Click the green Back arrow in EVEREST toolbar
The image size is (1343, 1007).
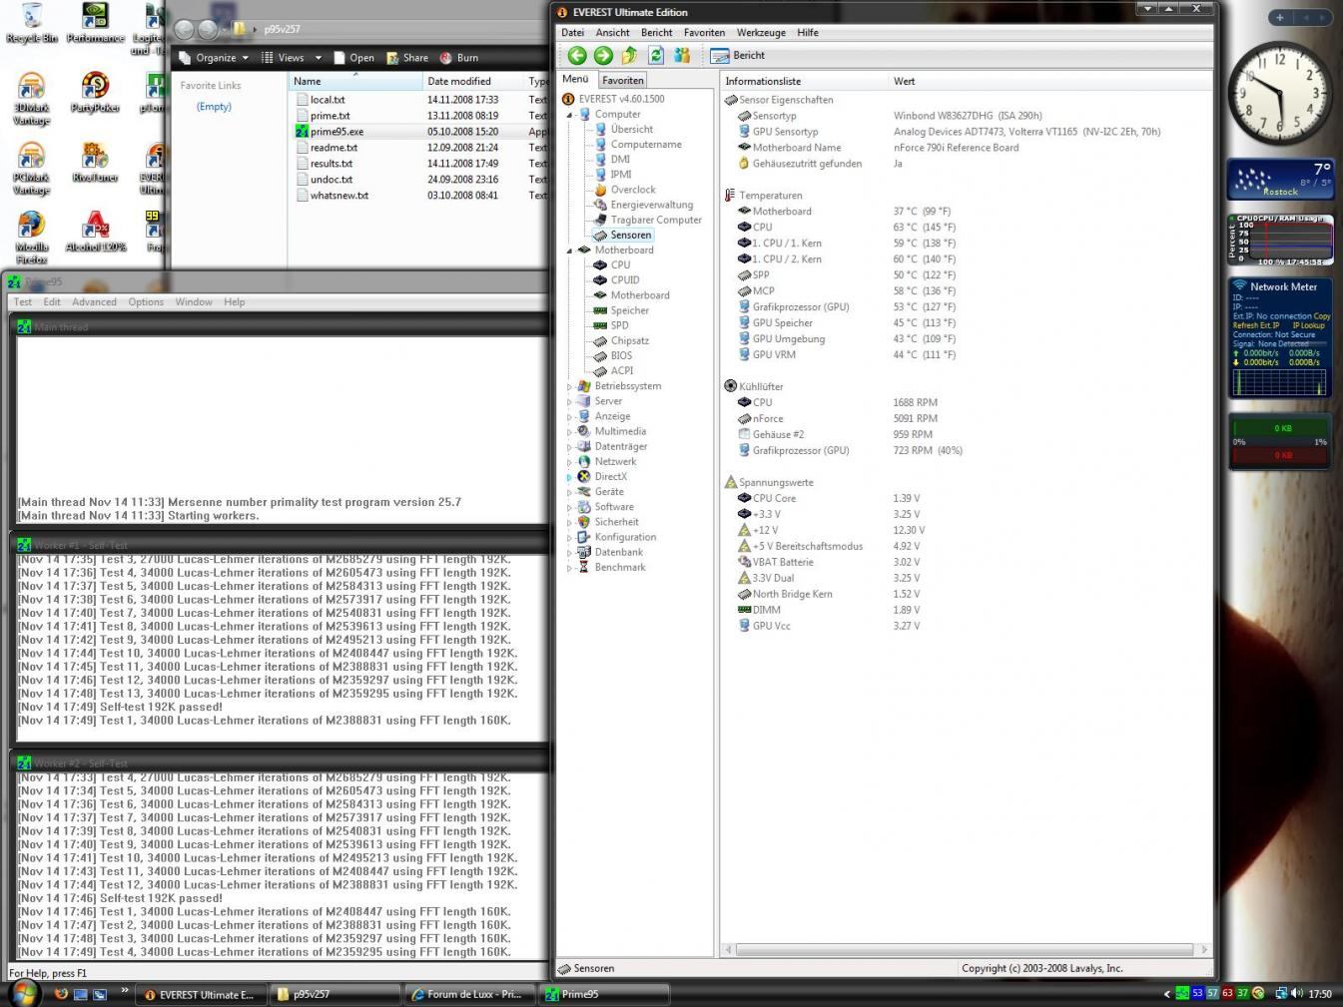pos(577,56)
